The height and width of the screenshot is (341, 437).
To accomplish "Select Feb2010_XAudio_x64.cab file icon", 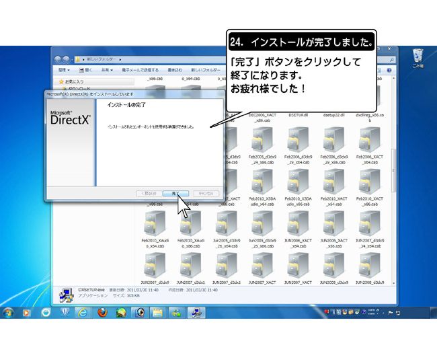I will click(155, 223).
